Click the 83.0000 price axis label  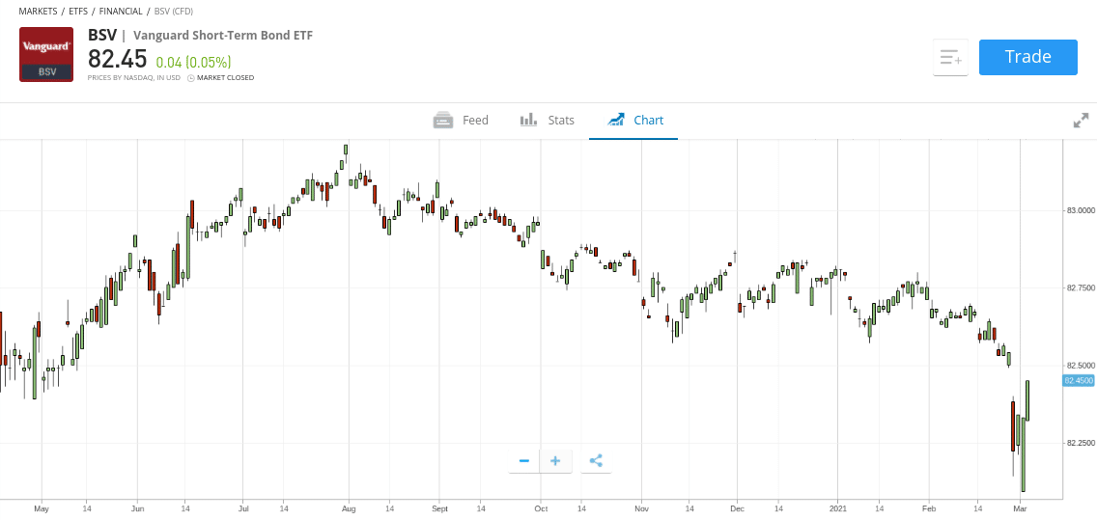point(1081,210)
